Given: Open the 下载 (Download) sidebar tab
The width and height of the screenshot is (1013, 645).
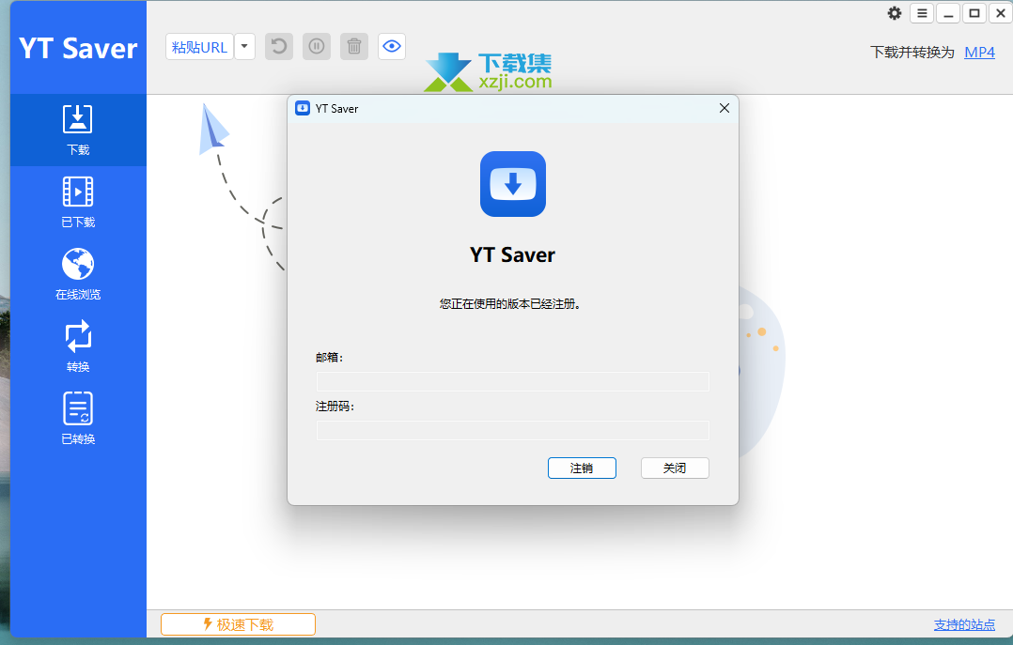Looking at the screenshot, I should coord(78,130).
